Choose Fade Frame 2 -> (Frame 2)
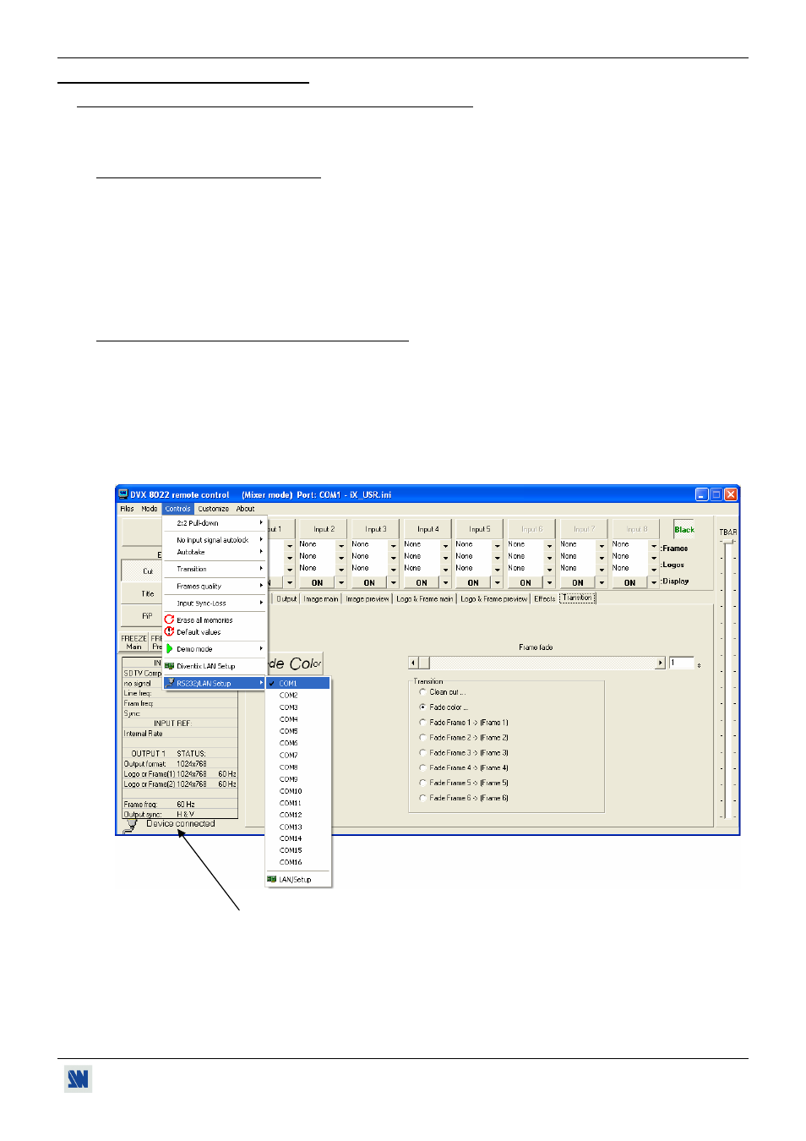 pyautogui.click(x=422, y=738)
